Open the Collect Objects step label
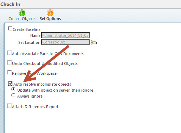181x133 pixels. coord(22,19)
